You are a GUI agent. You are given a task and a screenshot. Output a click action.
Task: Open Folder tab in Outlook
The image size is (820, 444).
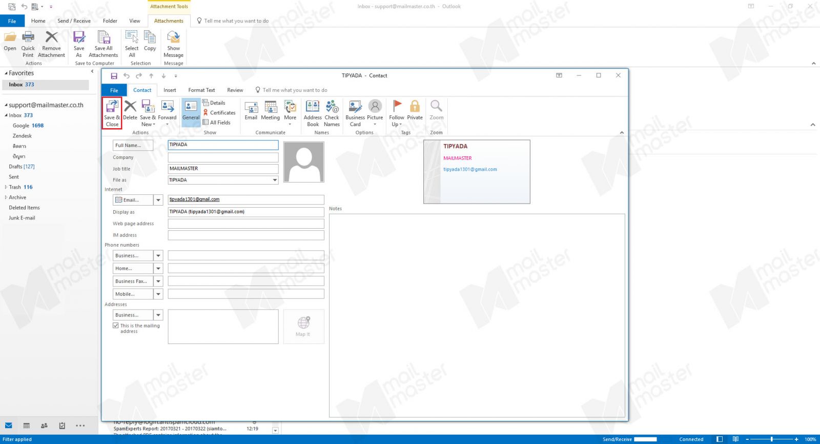pyautogui.click(x=110, y=21)
